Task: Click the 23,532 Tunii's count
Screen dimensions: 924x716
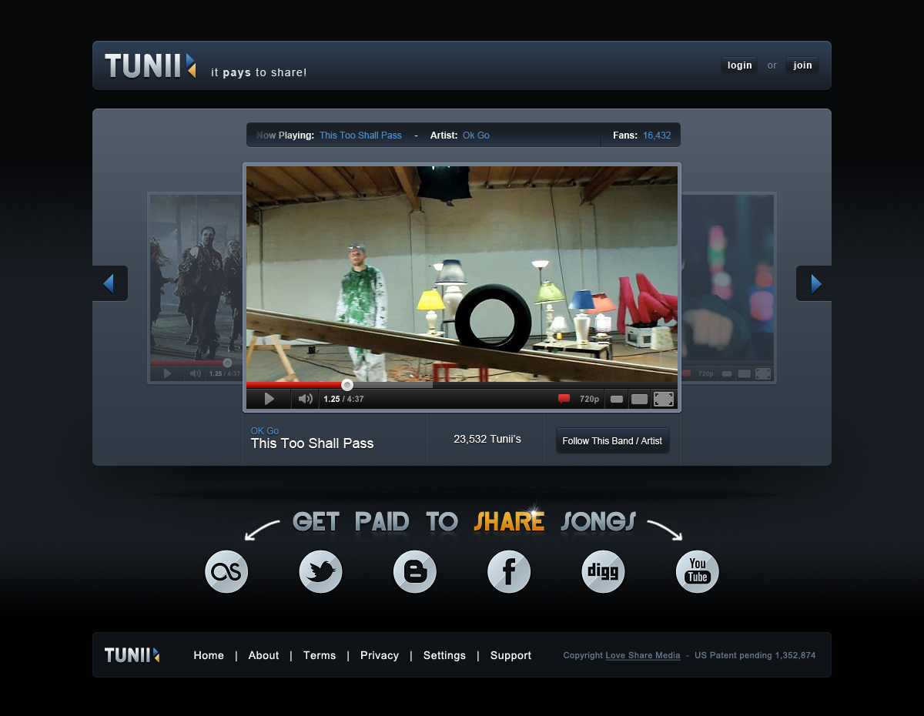Action: (x=487, y=439)
